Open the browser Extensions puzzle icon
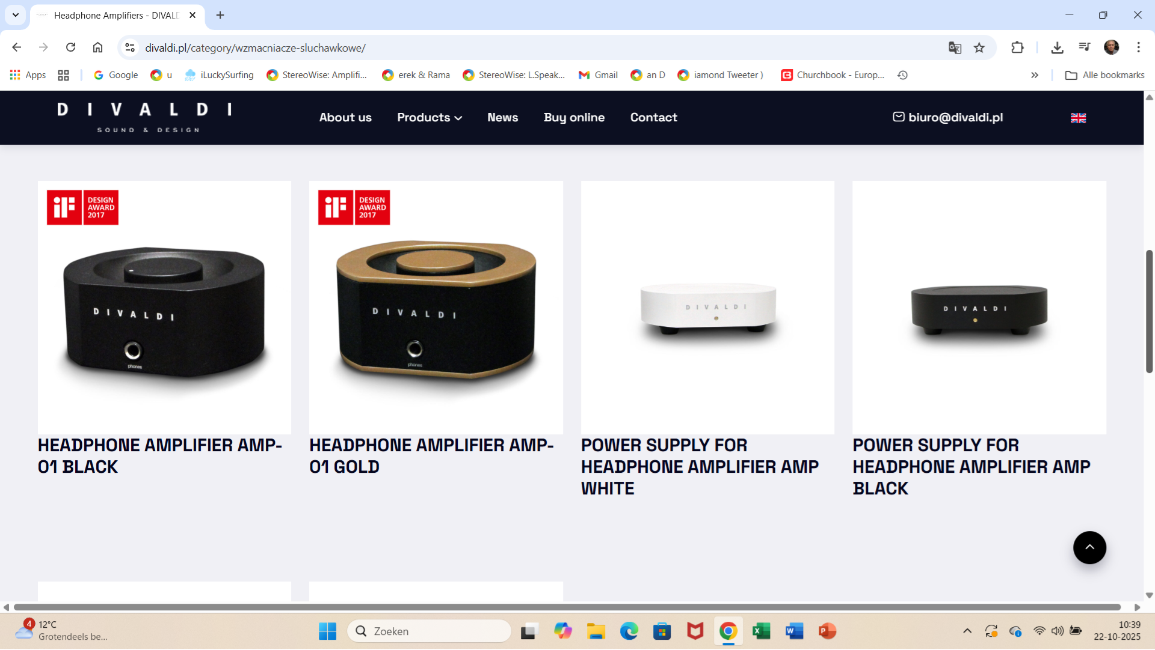 [x=1017, y=48]
